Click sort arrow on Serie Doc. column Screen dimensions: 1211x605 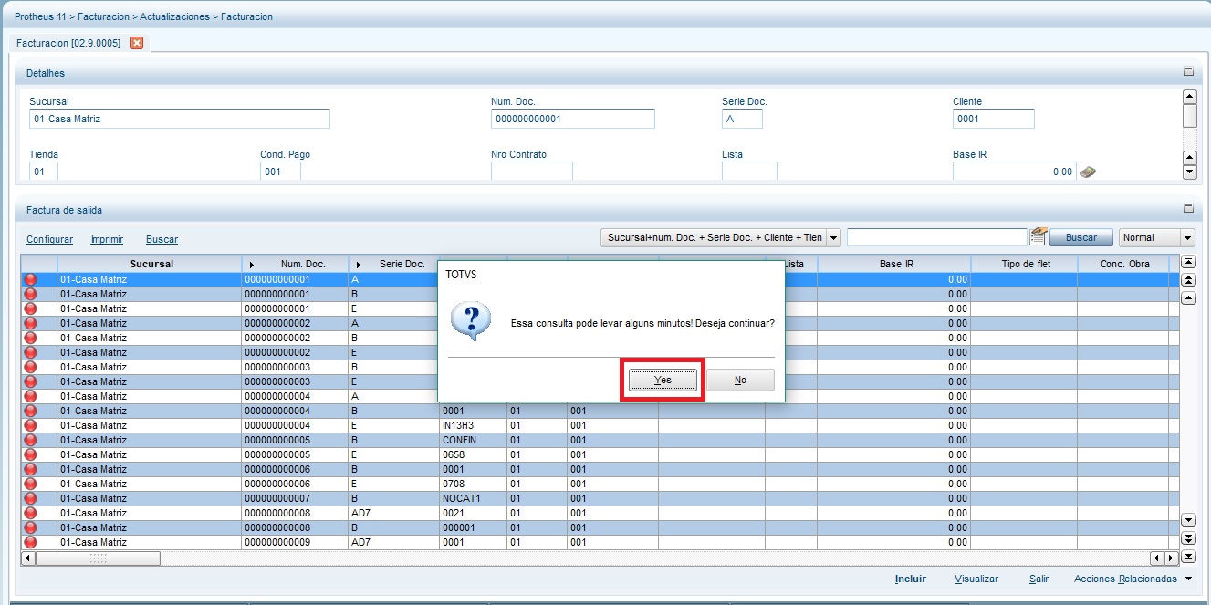[x=359, y=265]
